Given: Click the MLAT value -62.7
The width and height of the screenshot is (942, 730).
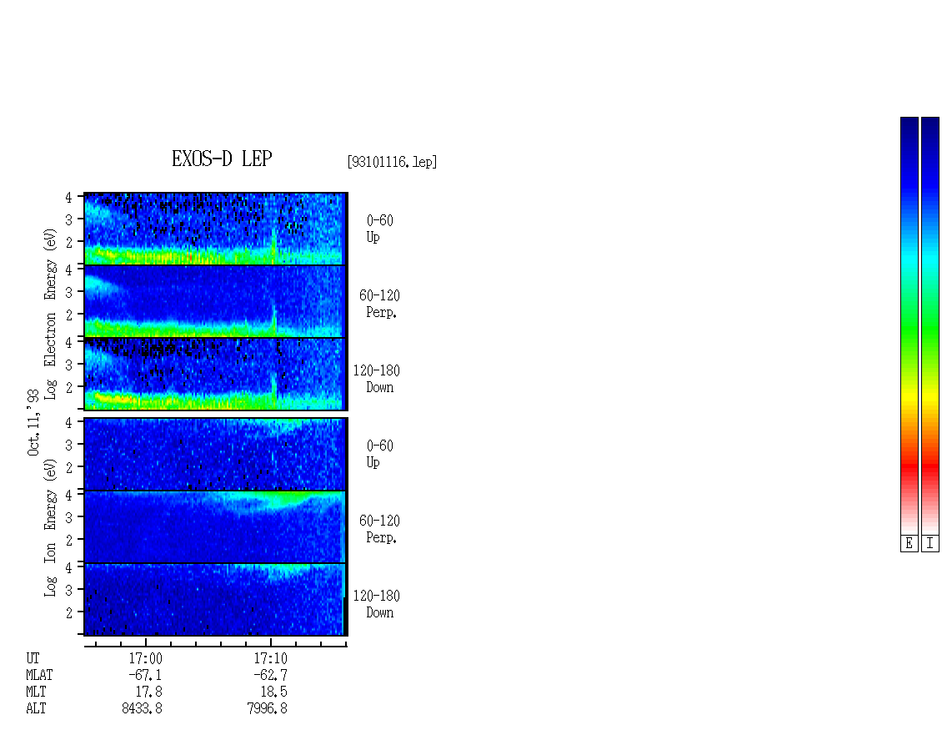Looking at the screenshot, I should [x=270, y=675].
